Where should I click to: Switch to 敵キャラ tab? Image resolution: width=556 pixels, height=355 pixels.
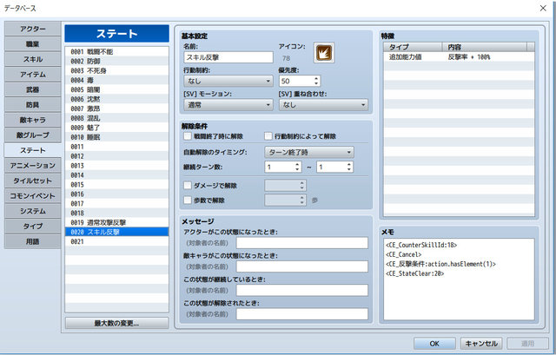(x=33, y=120)
